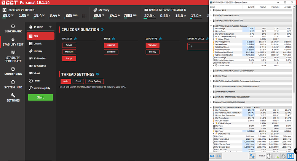Expand the OC Ratio Limits row
Viewport: 297px width, 161px height.
(214, 65)
